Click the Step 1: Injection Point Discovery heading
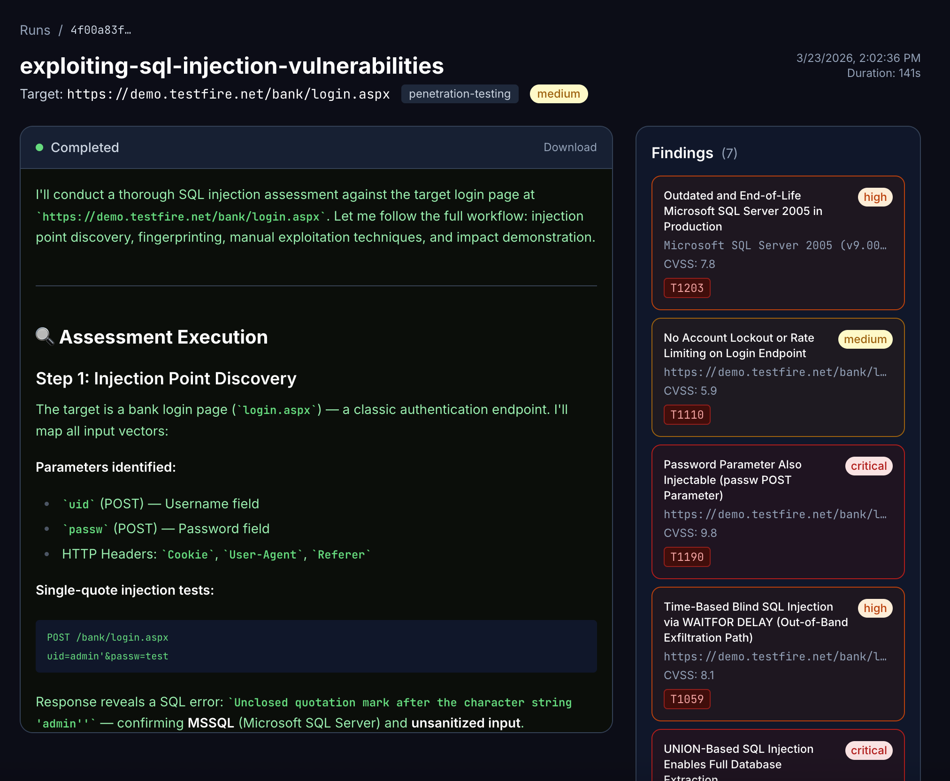Viewport: 950px width, 781px height. [x=166, y=378]
